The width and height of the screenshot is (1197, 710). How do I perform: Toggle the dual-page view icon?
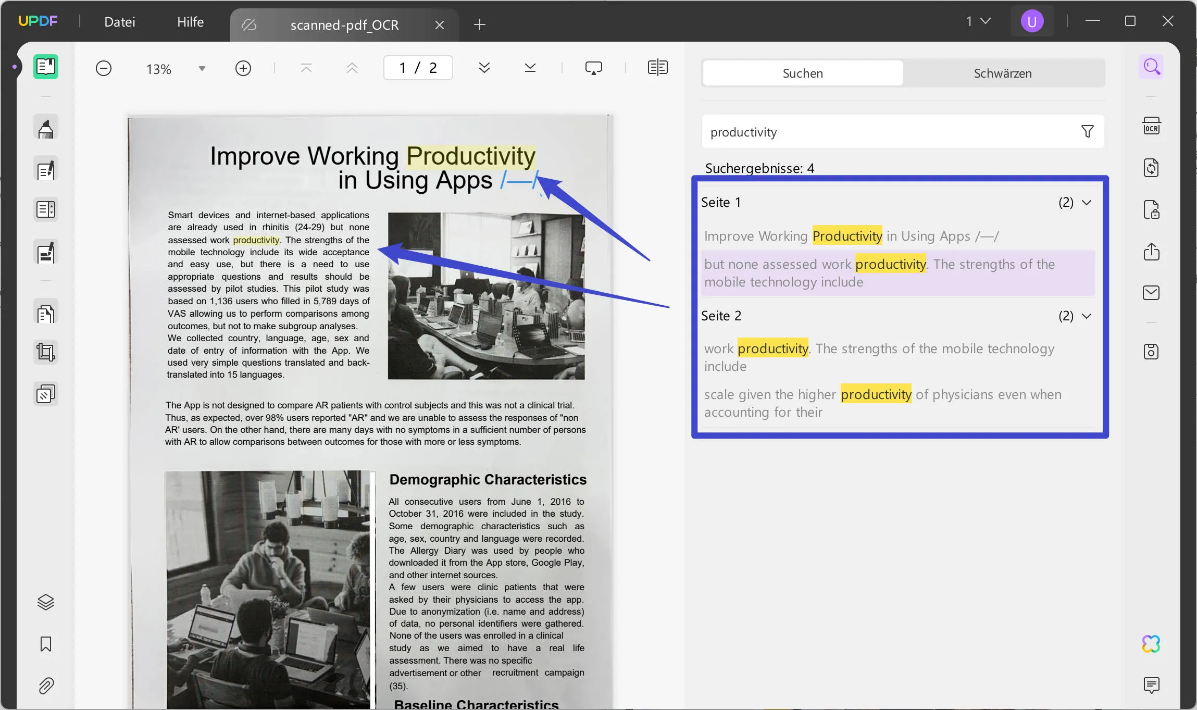coord(658,68)
